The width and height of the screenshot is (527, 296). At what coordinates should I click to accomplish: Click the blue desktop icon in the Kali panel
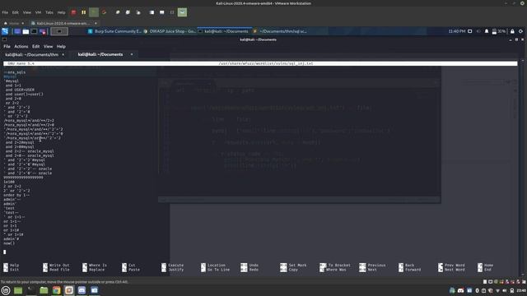coord(17,31)
